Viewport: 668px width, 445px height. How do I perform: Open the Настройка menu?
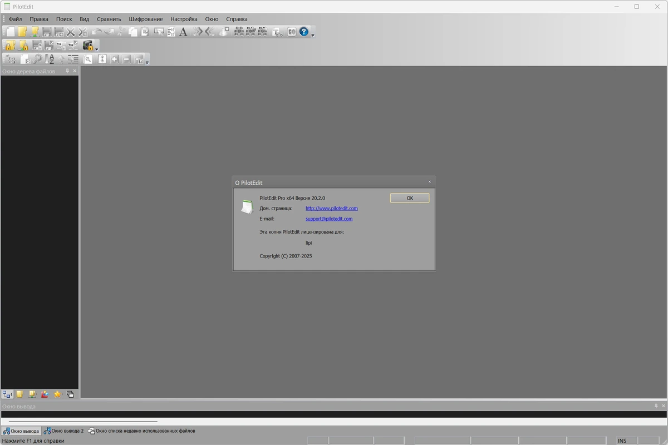[x=184, y=19]
